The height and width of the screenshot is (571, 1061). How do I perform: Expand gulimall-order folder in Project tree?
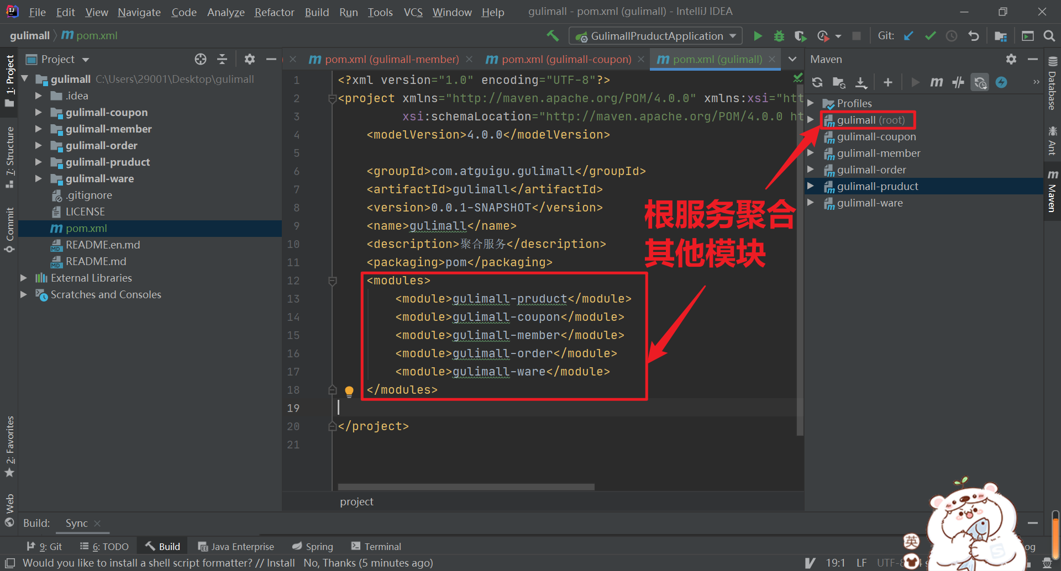pyautogui.click(x=38, y=145)
